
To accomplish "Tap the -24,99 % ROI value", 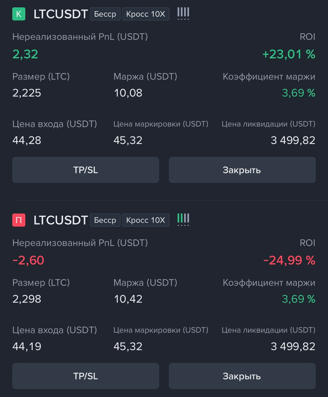I will pos(289,260).
